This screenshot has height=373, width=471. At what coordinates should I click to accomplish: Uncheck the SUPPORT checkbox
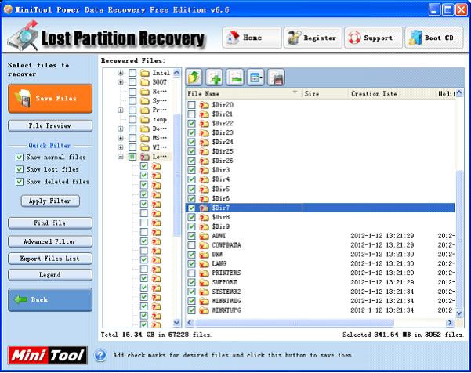tap(191, 282)
